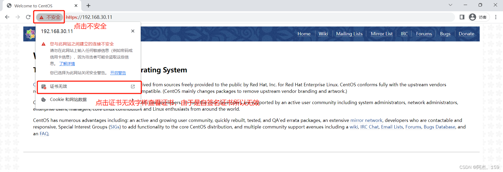This screenshot has width=503, height=172.
Task: Go forward using the browser forward arrow
Action: (18, 17)
